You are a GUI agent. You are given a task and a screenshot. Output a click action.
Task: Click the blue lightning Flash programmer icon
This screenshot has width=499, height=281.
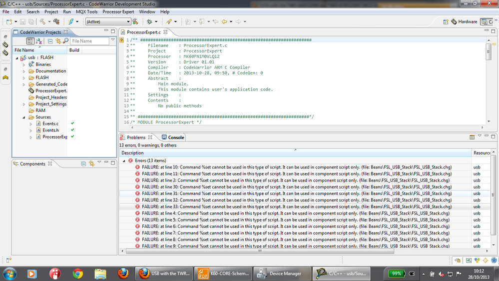coord(71,21)
